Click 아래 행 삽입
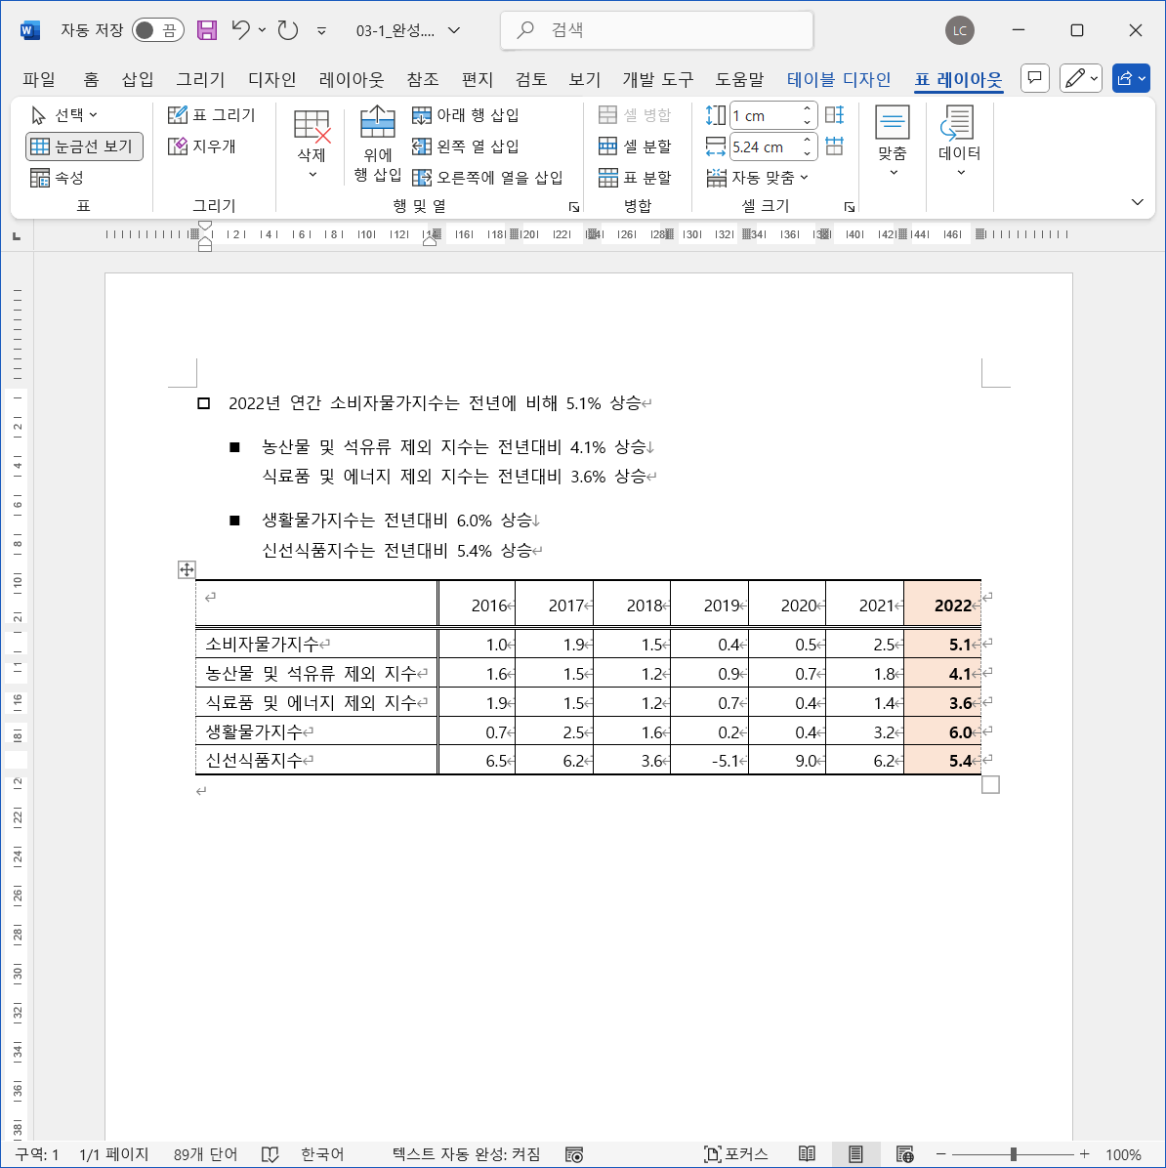Viewport: 1166px width, 1168px height. [466, 114]
